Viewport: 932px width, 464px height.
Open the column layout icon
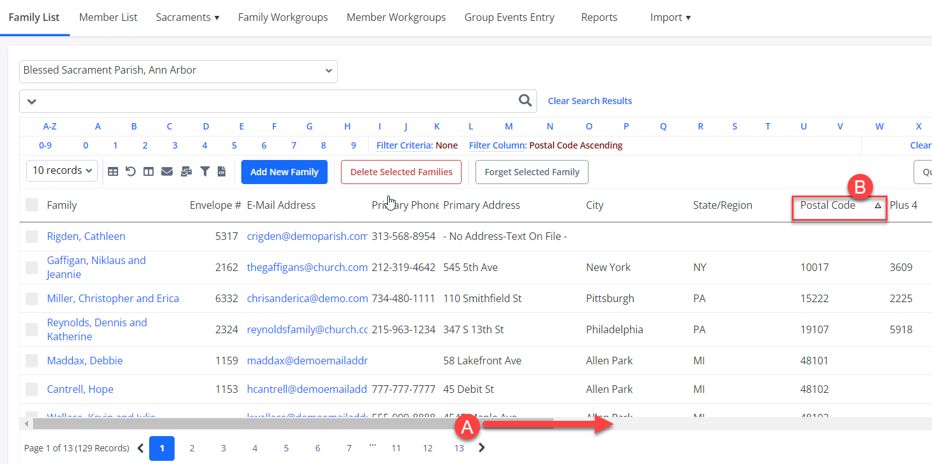pyautogui.click(x=149, y=171)
